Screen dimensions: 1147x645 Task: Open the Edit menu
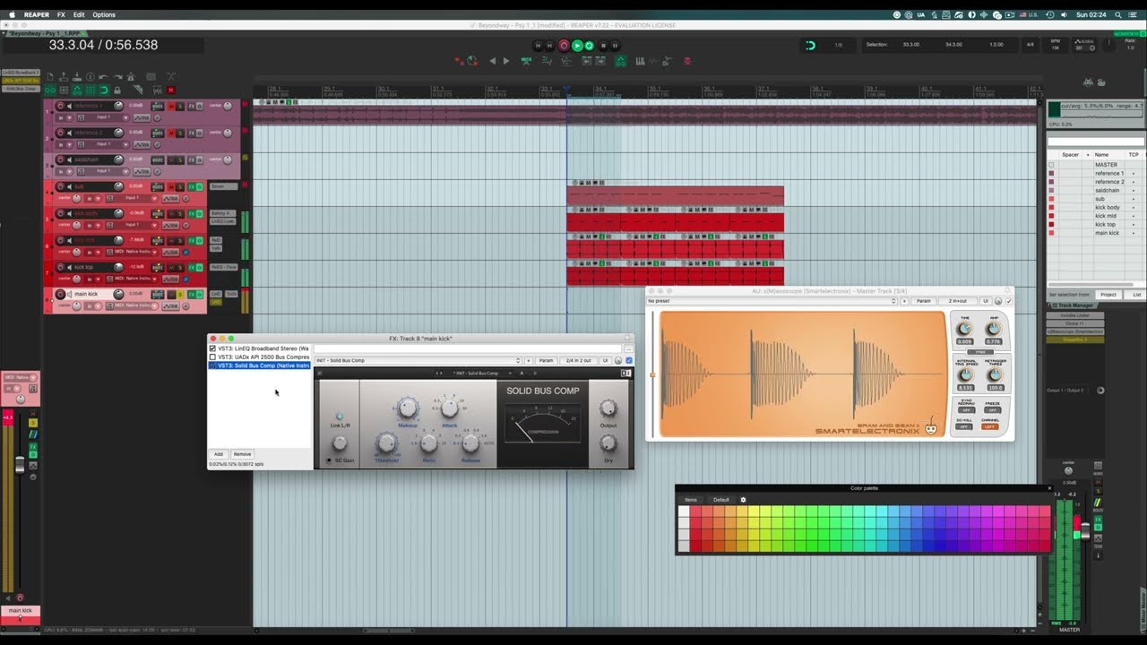point(79,14)
